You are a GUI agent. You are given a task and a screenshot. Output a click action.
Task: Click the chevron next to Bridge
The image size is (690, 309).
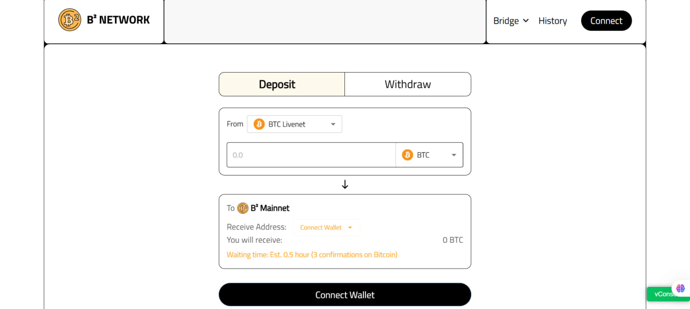click(x=526, y=21)
